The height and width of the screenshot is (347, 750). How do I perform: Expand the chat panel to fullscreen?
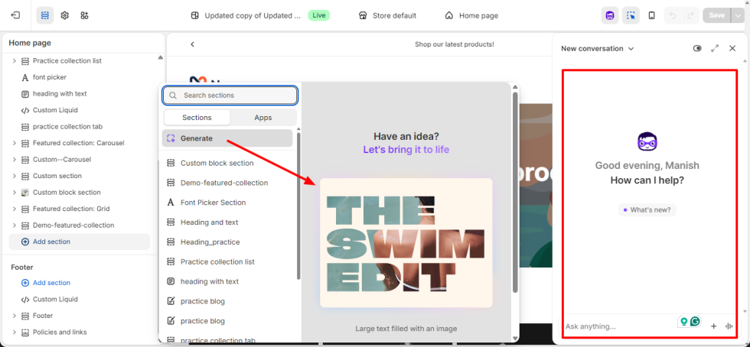[x=715, y=48]
